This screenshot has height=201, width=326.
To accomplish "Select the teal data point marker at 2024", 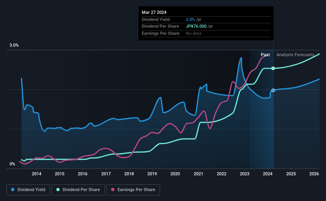I will 273,68.
